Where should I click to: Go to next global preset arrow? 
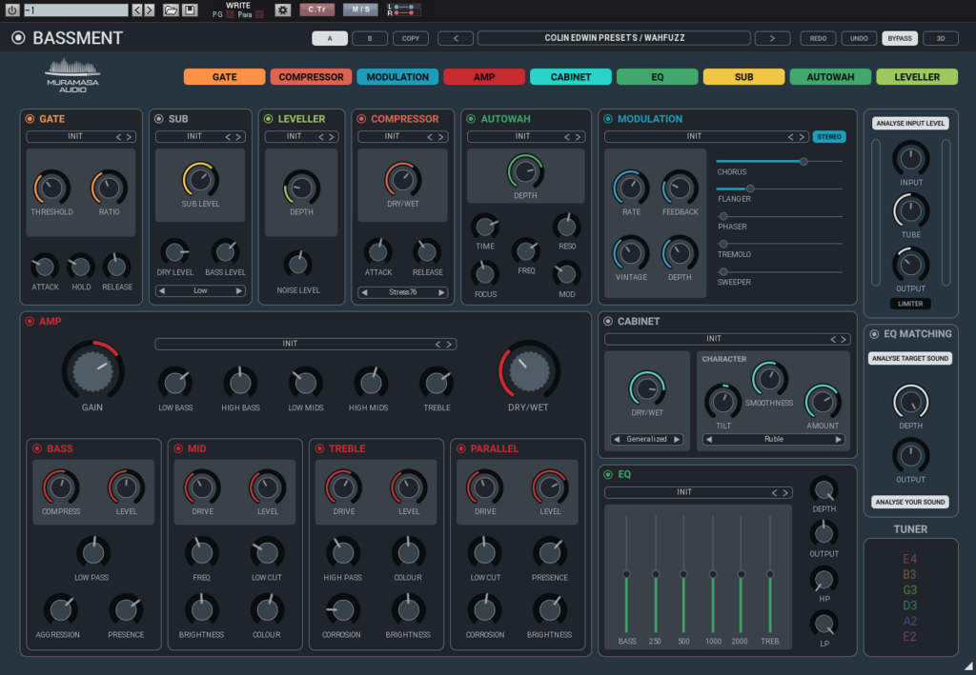(772, 38)
